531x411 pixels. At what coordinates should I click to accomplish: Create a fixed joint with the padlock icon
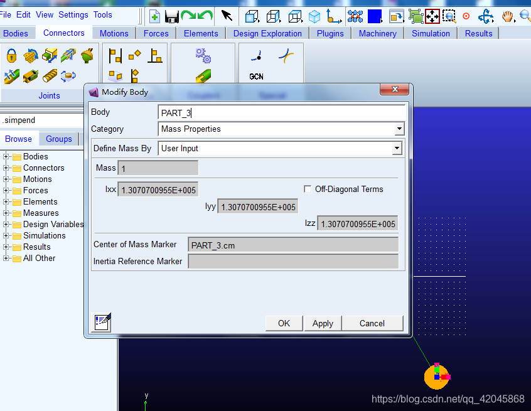[x=11, y=56]
